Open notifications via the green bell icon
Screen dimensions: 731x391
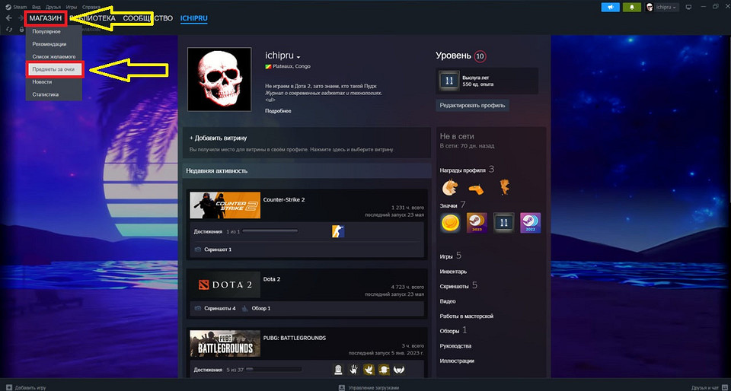tap(632, 7)
